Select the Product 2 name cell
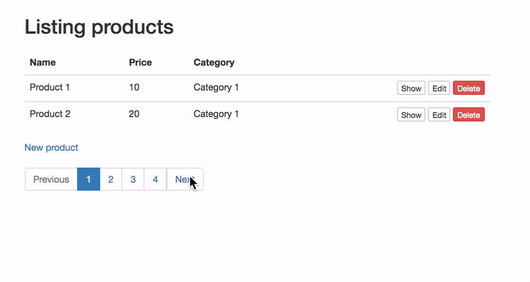 point(50,113)
